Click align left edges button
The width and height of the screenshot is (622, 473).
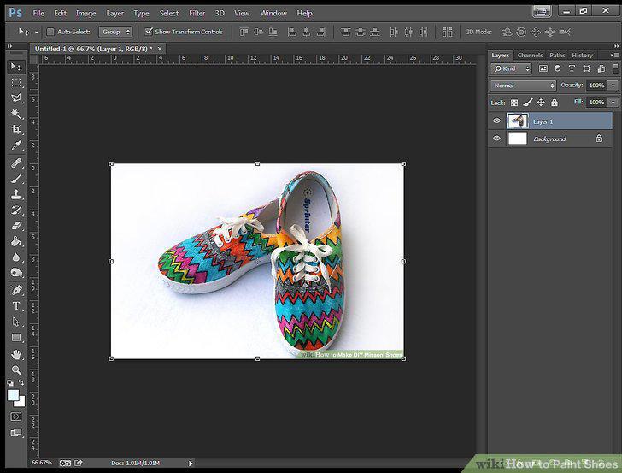[291, 32]
